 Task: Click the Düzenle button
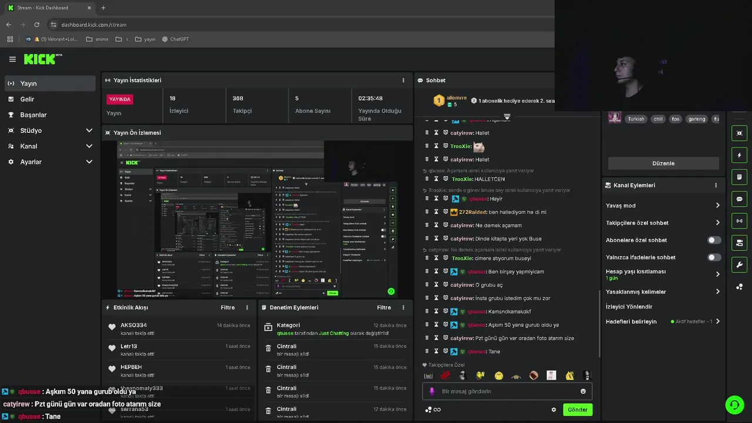pyautogui.click(x=663, y=163)
